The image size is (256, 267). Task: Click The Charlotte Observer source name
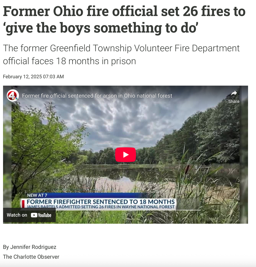[x=31, y=257]
